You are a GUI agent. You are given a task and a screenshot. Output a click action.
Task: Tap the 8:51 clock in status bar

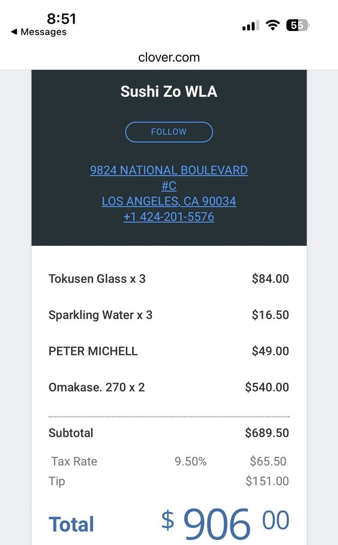(x=61, y=19)
